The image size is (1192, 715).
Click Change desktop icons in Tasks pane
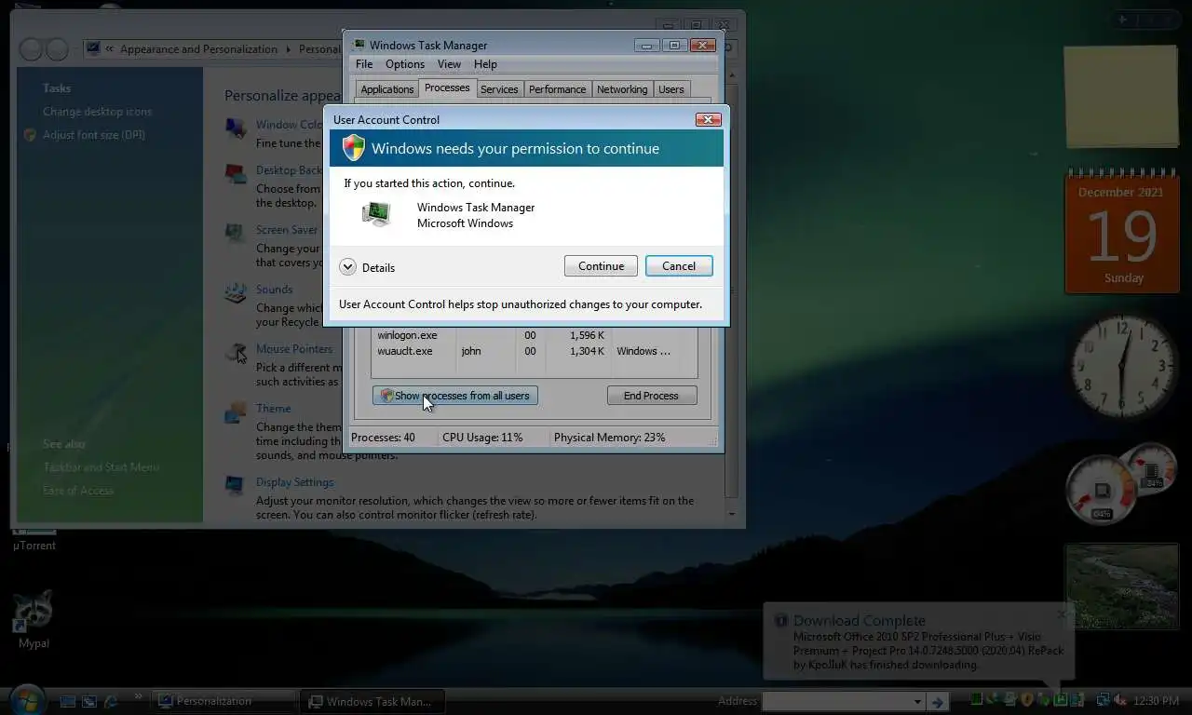click(97, 112)
